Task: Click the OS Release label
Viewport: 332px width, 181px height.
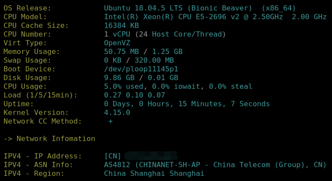Action: click(x=27, y=8)
